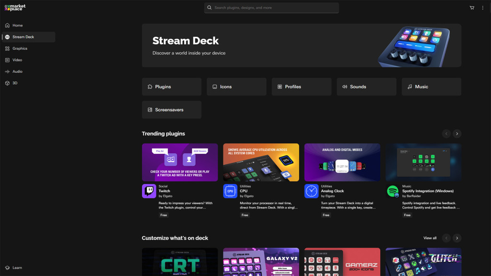Browse the Profiles category
The image size is (491, 276).
(302, 87)
